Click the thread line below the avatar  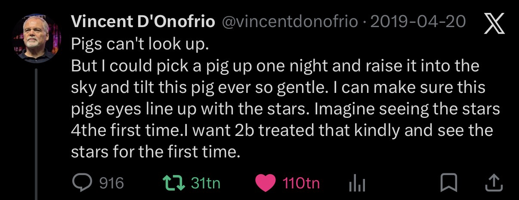click(37, 129)
